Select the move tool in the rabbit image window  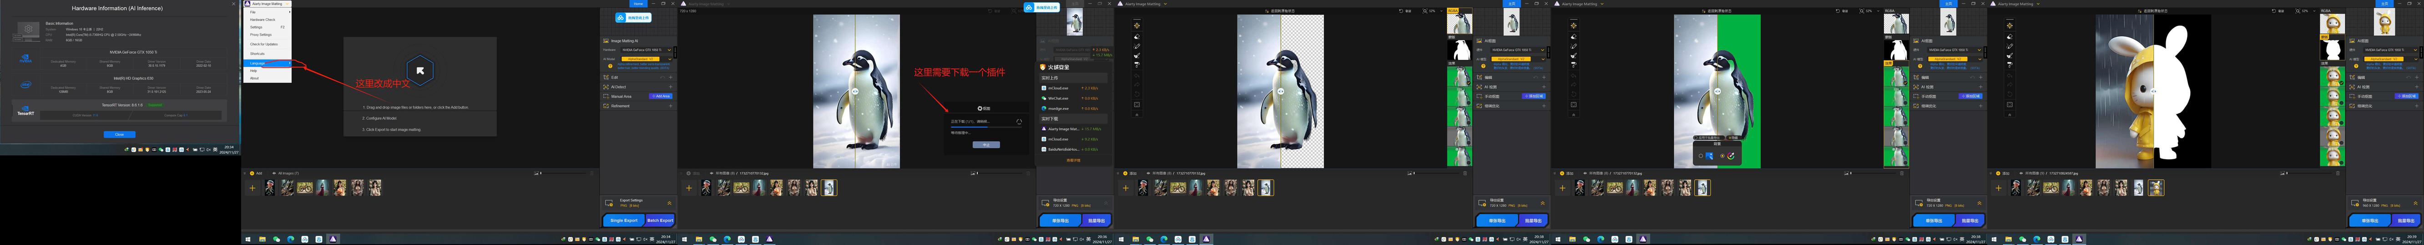[x=2010, y=25]
